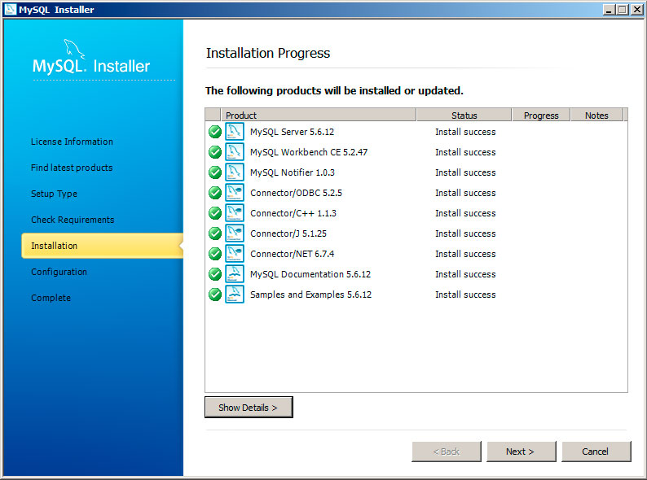Click the Notes column header
647x480 pixels.
[x=596, y=115]
